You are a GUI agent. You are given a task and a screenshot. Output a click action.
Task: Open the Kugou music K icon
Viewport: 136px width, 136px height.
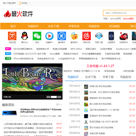(x=62, y=36)
